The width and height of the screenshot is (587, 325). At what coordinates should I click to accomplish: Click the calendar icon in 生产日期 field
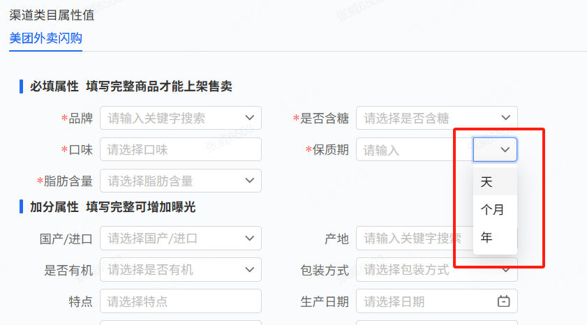503,301
